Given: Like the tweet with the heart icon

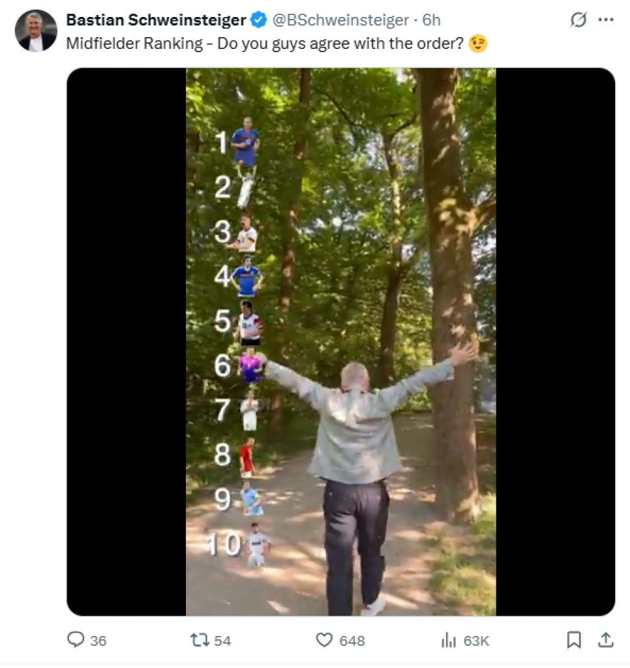Looking at the screenshot, I should coord(325,641).
